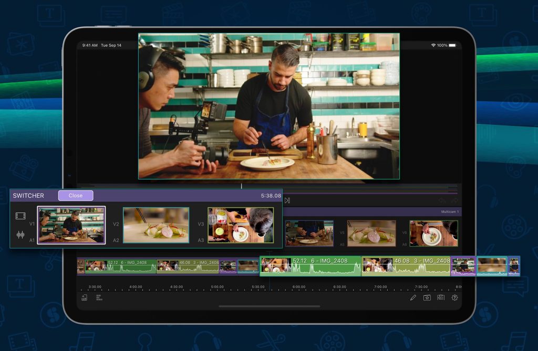This screenshot has width=538, height=351.
Task: Close the Switcher panel
Action: point(76,196)
